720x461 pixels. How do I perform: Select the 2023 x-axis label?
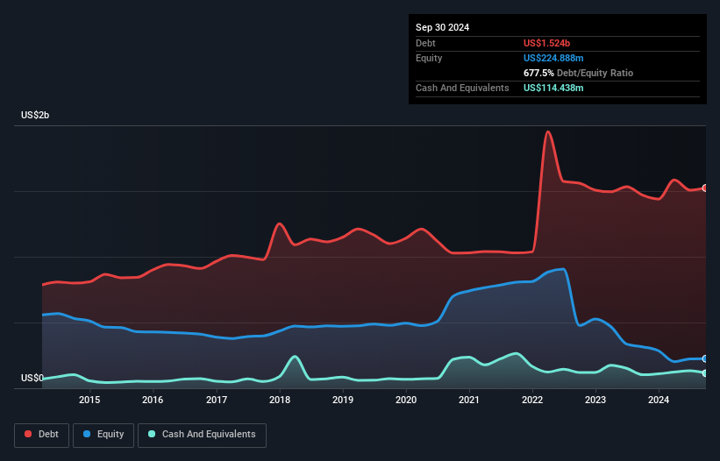pos(595,400)
